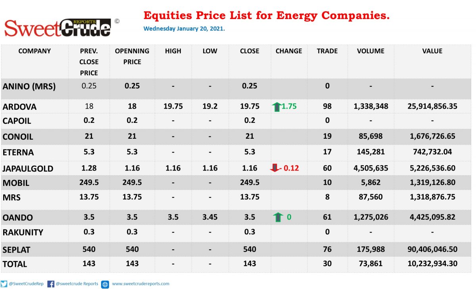Open www.sweetcrudereports.com link
The height and width of the screenshot is (289, 476).
pos(140,284)
